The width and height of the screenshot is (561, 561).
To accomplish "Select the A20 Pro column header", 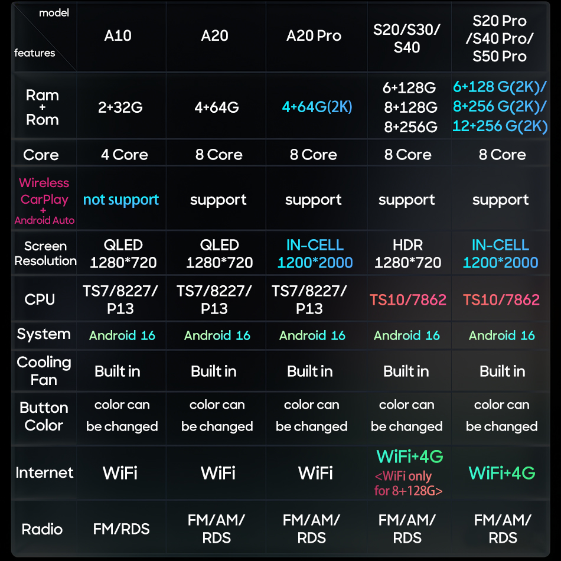I will pos(314,36).
